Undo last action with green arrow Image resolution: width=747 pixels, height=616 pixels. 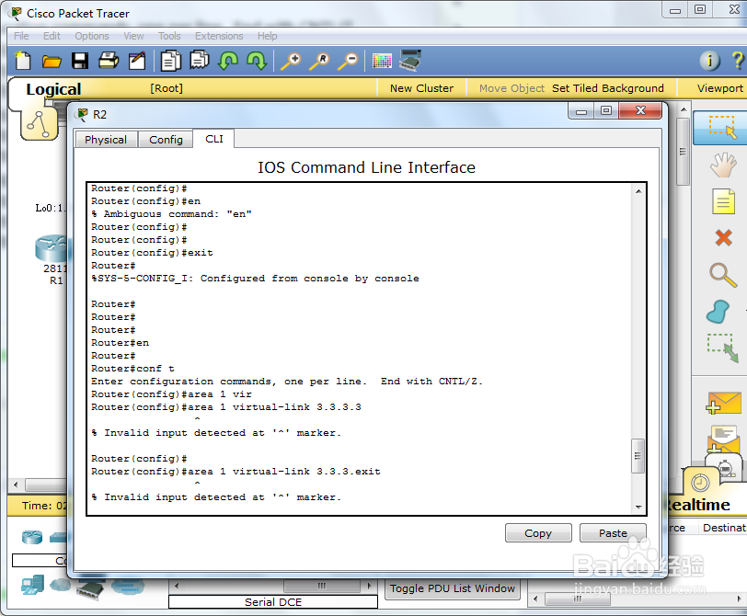point(228,61)
